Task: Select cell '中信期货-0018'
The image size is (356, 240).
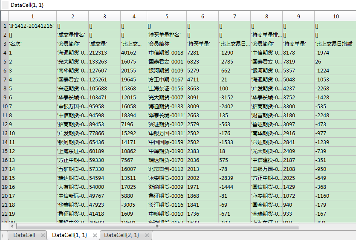Action: (x=167, y=53)
